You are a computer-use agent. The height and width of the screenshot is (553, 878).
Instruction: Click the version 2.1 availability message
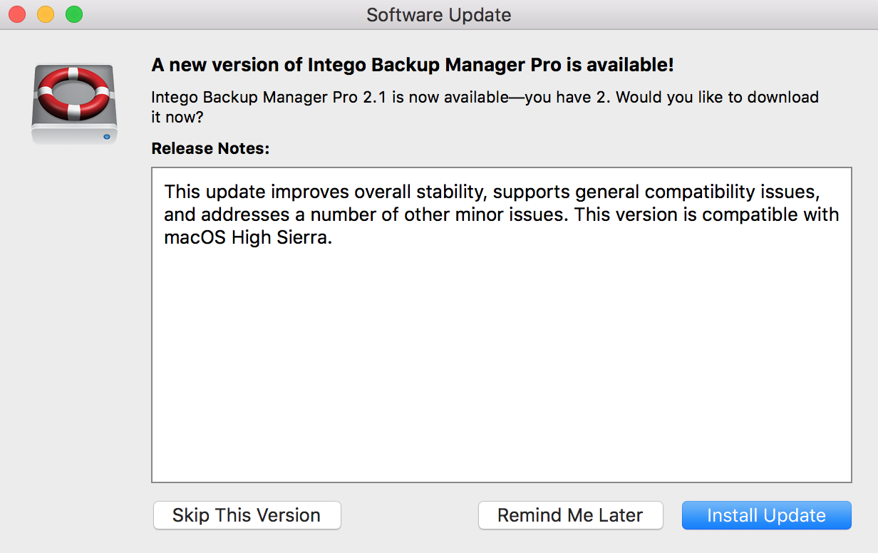(485, 106)
